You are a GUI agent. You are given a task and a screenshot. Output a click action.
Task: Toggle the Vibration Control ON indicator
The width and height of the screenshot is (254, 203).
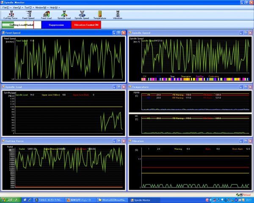coord(86,25)
